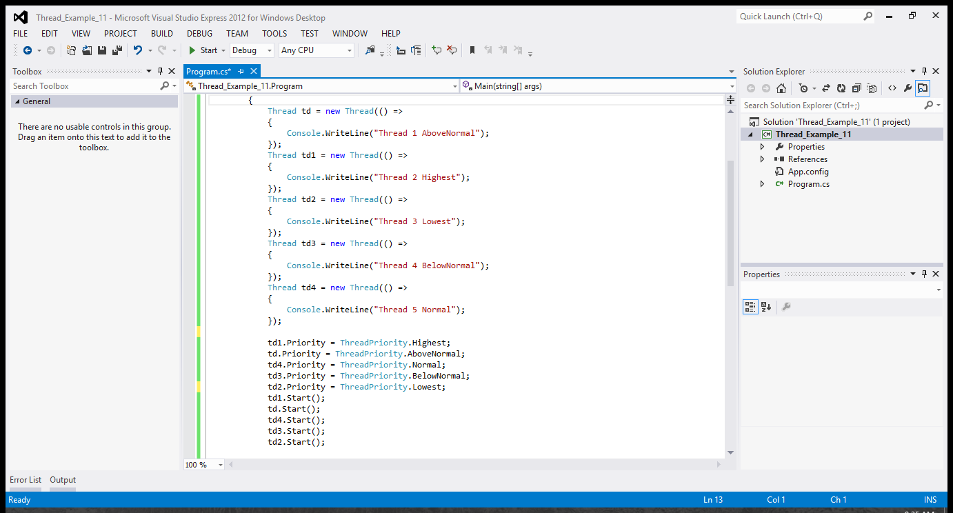Click the editor's scroll down arrow
This screenshot has height=513, width=953.
[731, 452]
